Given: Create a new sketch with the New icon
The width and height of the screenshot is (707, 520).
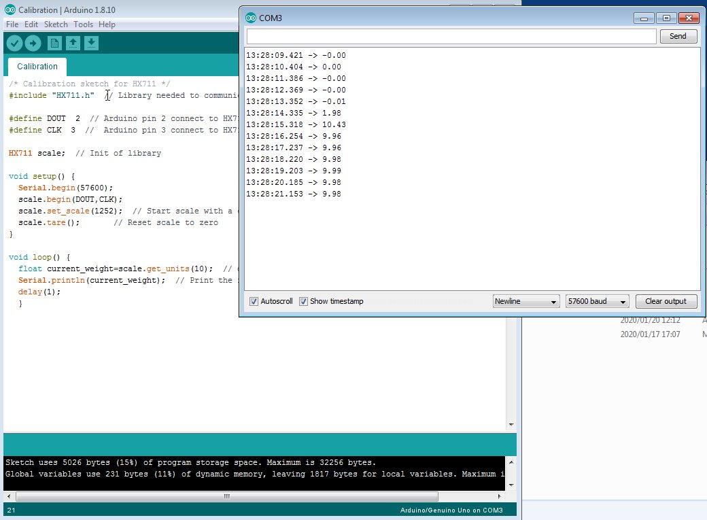Looking at the screenshot, I should coord(54,44).
